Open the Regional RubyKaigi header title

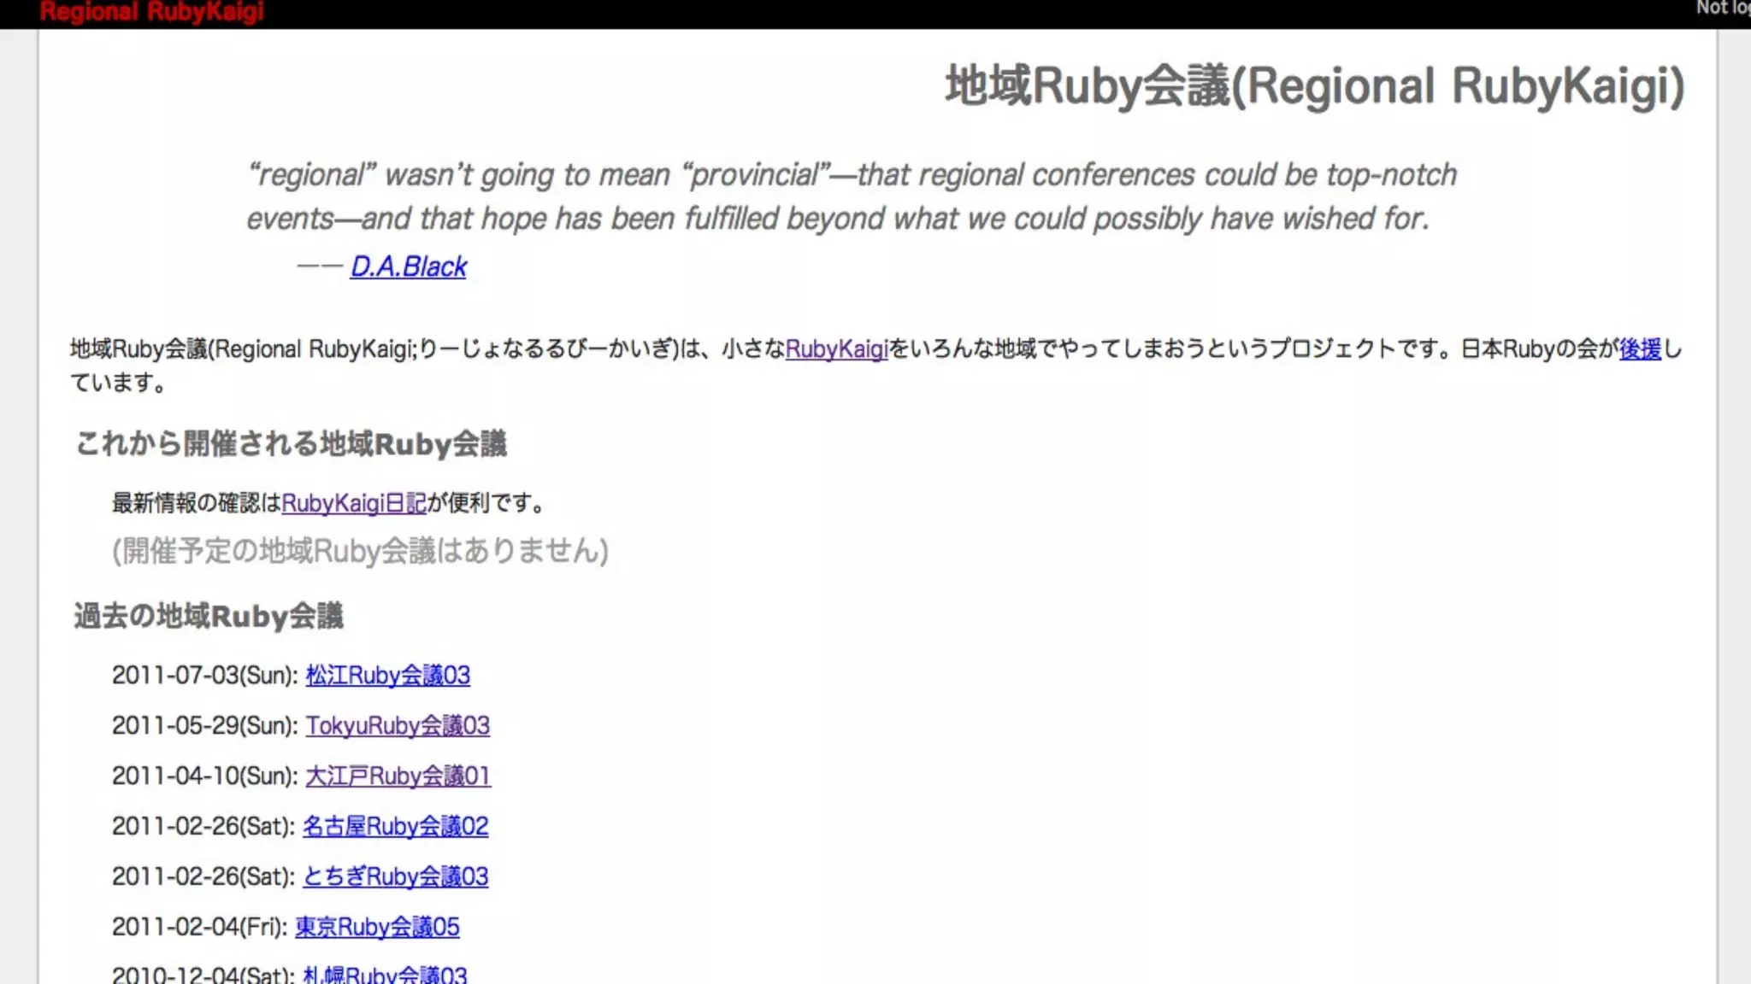(151, 12)
